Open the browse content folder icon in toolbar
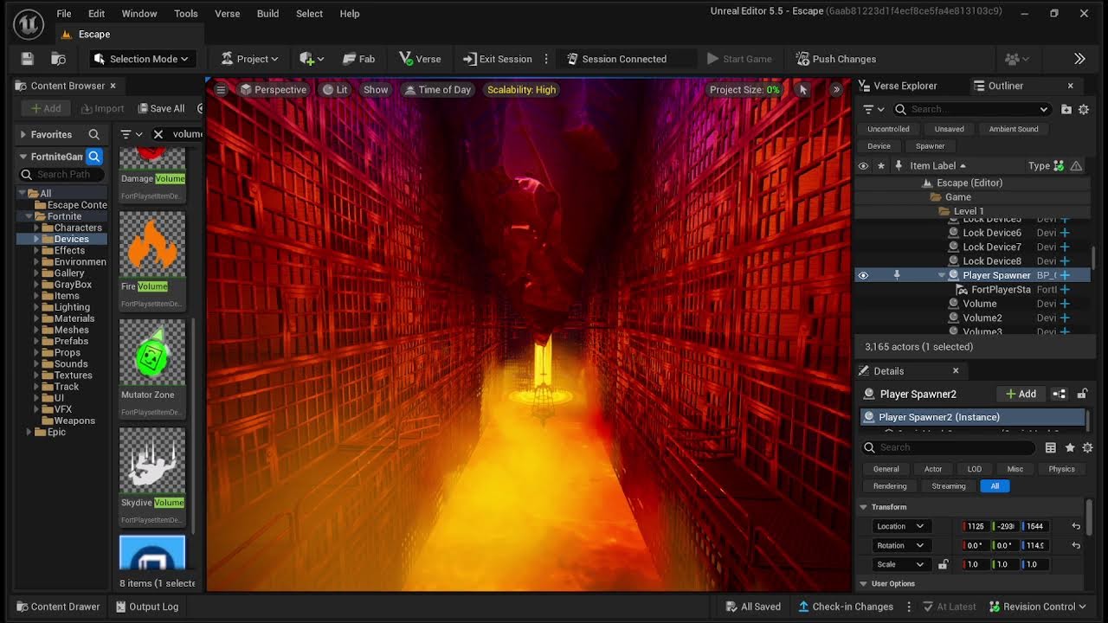The image size is (1108, 623). 58,59
